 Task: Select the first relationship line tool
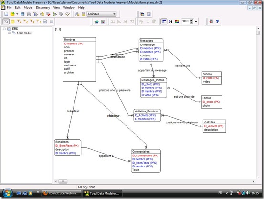[19, 22]
